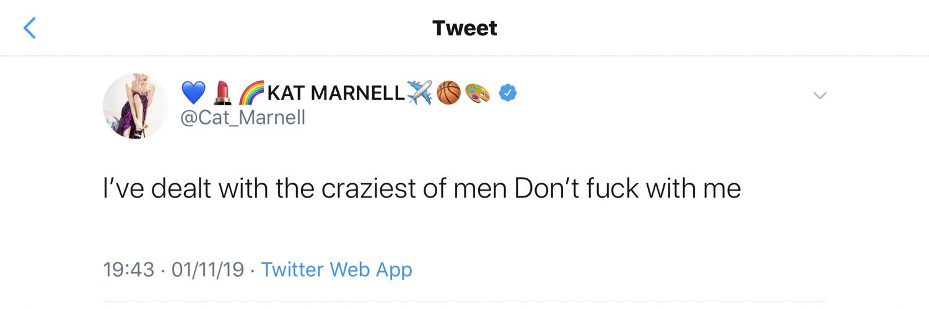Click the 01/11/19 date
Viewport: 929px width, 309px height.
(x=207, y=269)
